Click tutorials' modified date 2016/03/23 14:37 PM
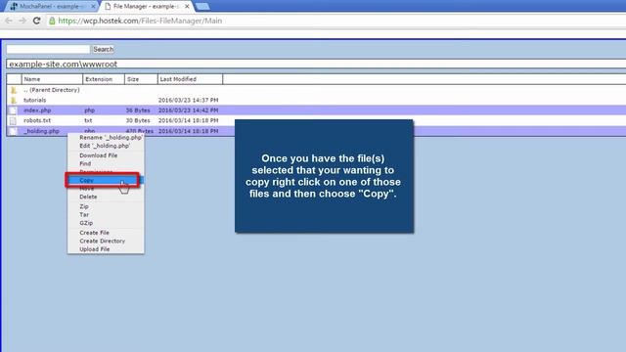Viewport: 626px width, 352px height. 189,100
